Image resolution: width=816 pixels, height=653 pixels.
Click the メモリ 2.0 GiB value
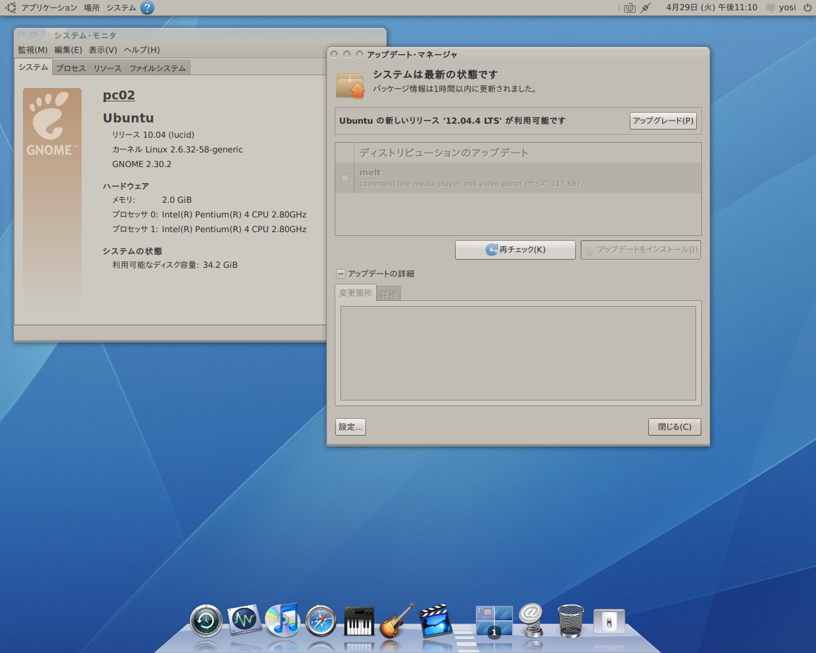point(177,200)
